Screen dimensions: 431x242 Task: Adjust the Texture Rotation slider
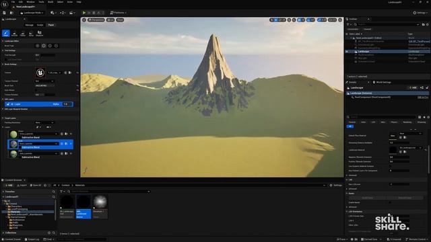44,95
